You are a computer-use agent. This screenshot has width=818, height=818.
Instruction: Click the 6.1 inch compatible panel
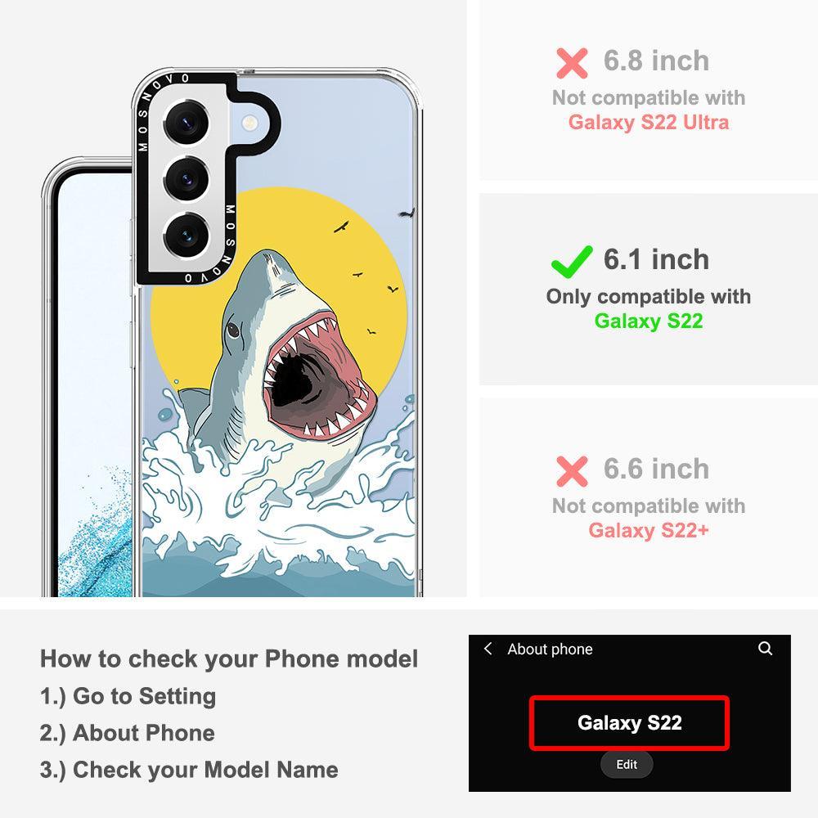(x=649, y=290)
